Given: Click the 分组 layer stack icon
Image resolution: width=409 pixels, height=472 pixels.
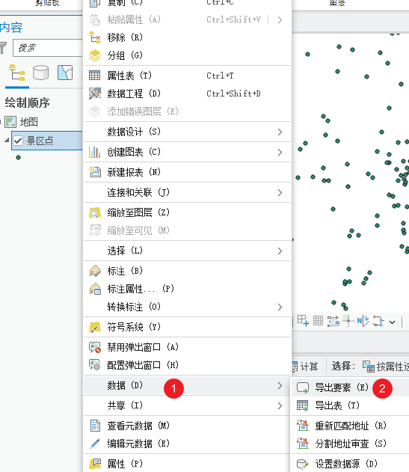Looking at the screenshot, I should [x=95, y=55].
